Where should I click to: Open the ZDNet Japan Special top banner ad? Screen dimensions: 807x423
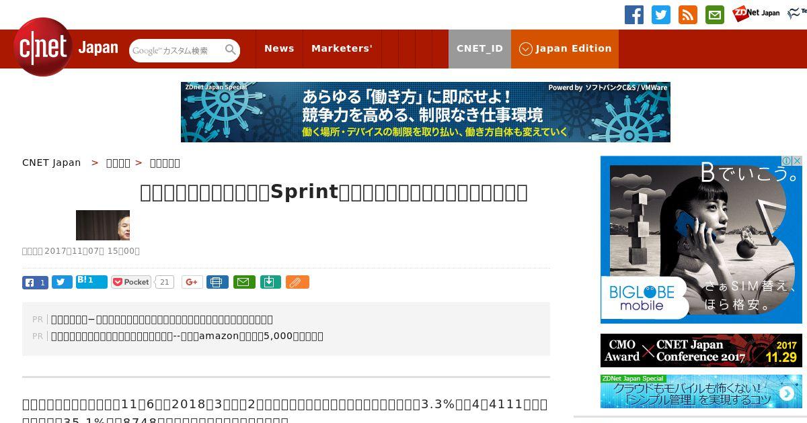[x=426, y=112]
